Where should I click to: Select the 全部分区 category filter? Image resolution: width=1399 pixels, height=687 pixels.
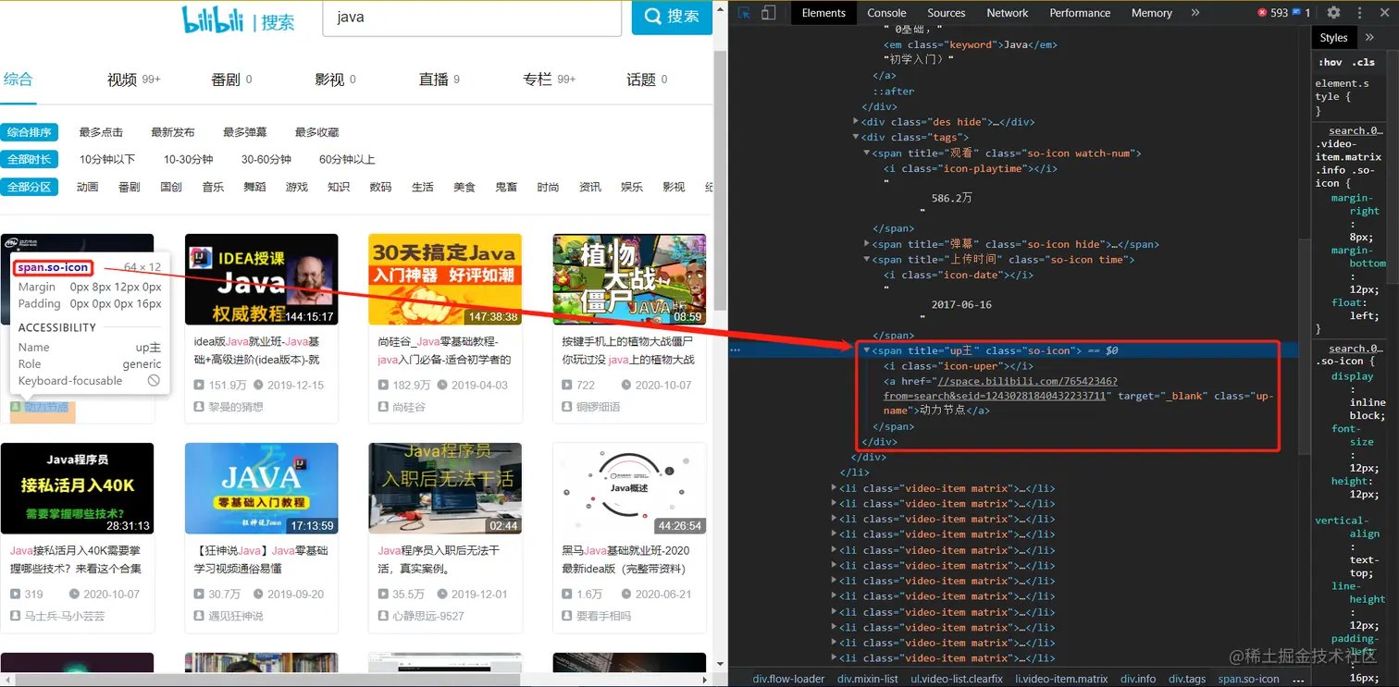point(30,187)
